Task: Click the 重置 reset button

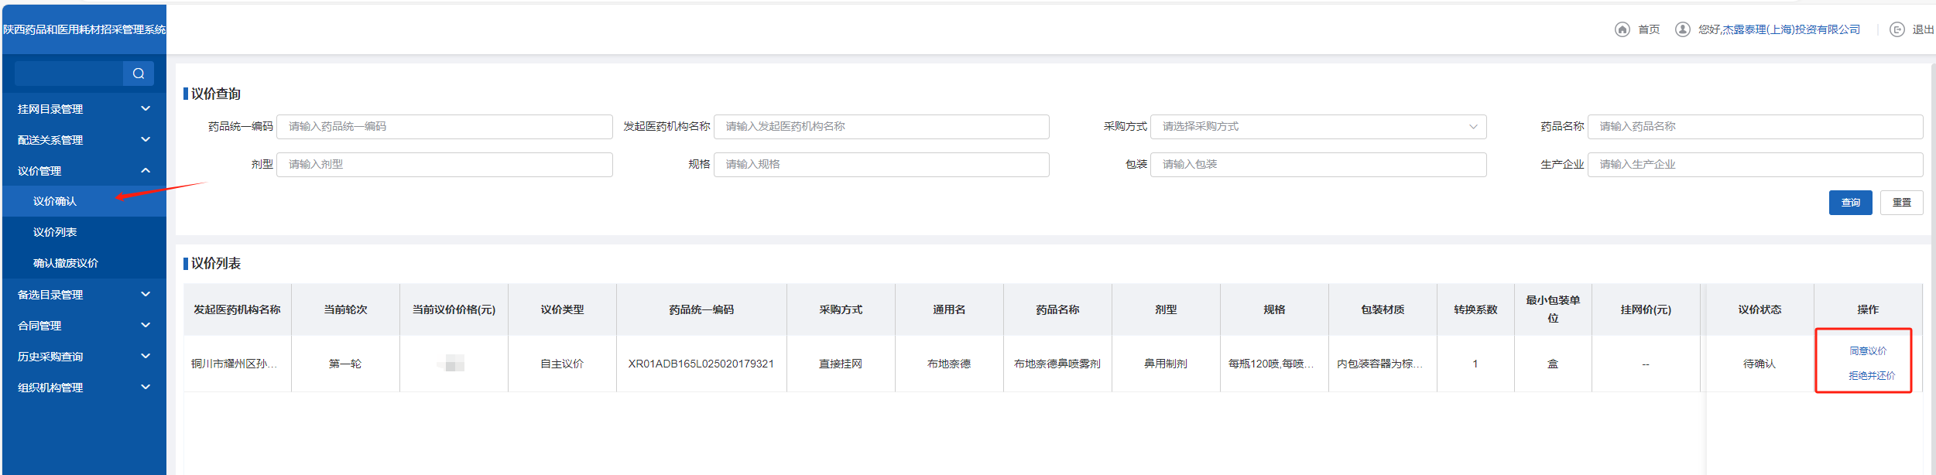Action: (x=1901, y=203)
